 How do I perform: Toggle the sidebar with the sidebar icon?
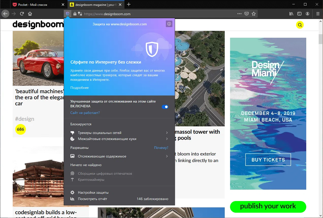pos(299,14)
